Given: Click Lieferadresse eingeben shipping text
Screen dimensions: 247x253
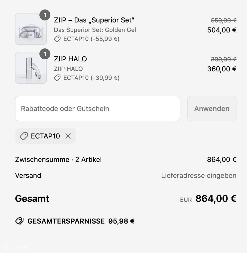Looking at the screenshot, I should pyautogui.click(x=199, y=175).
